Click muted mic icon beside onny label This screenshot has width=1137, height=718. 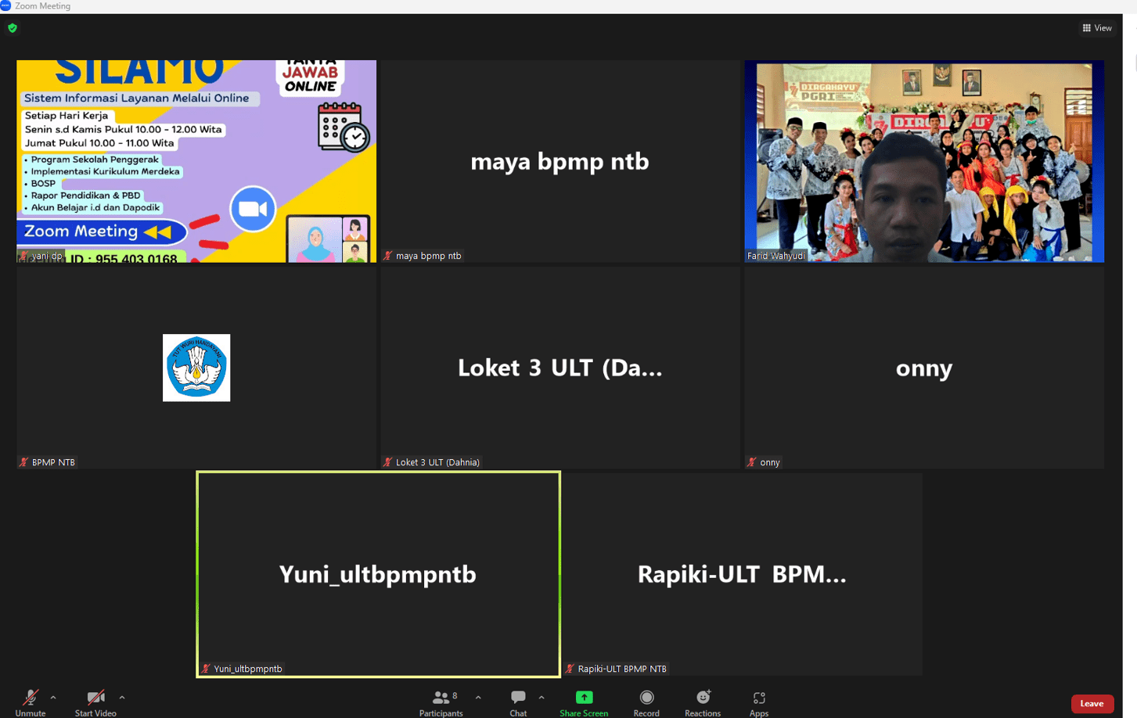(752, 462)
